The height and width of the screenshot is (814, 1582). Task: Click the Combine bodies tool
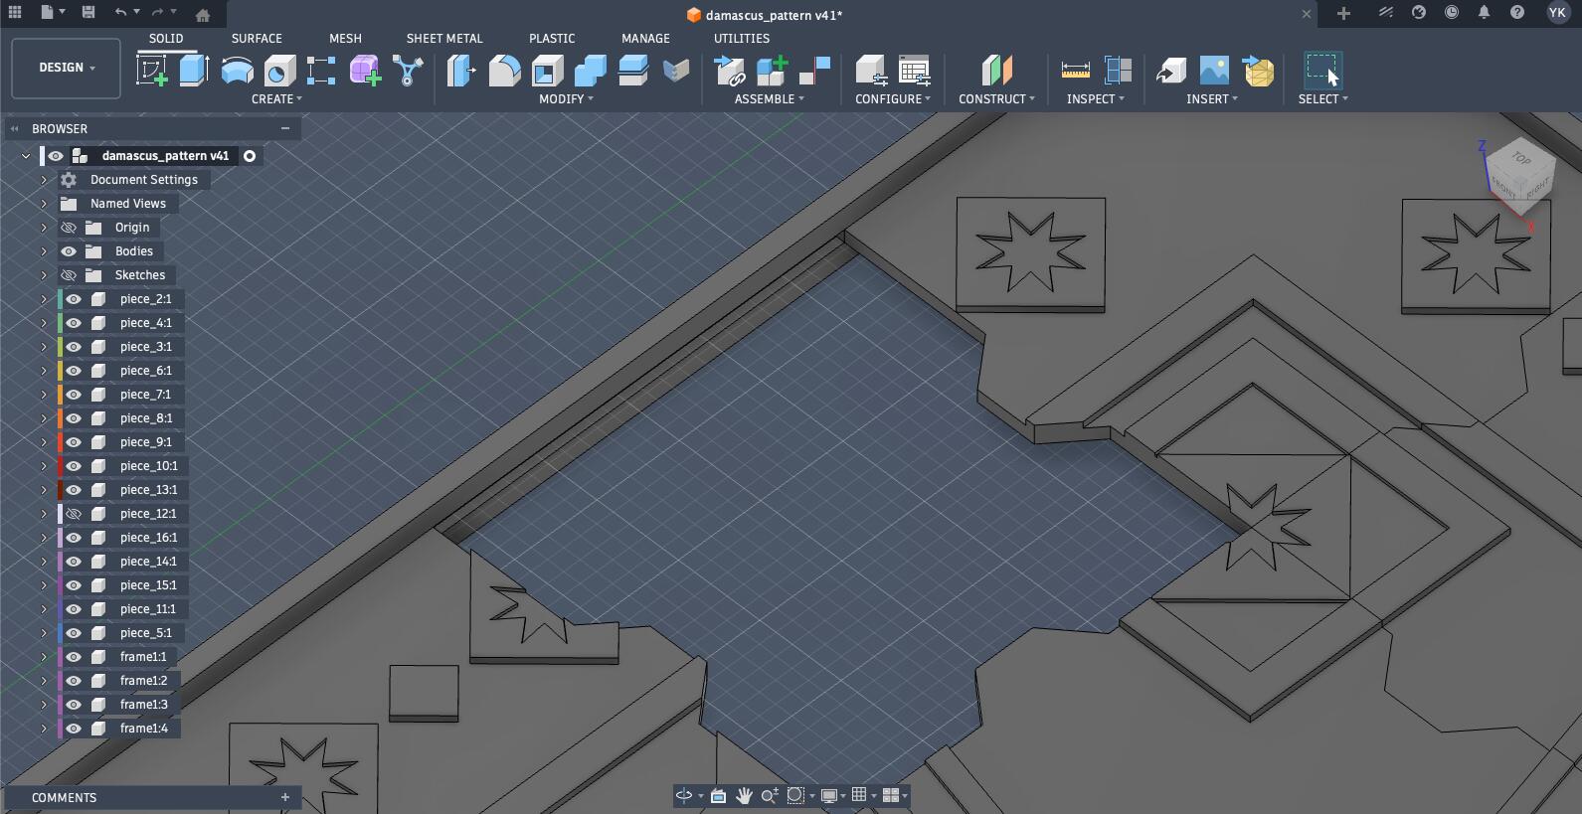click(590, 71)
